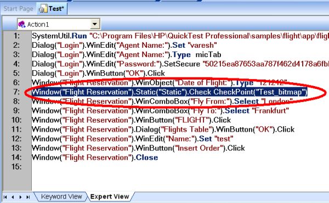The width and height of the screenshot is (329, 203).
Task: Select the Test* document tab
Action: [52, 9]
